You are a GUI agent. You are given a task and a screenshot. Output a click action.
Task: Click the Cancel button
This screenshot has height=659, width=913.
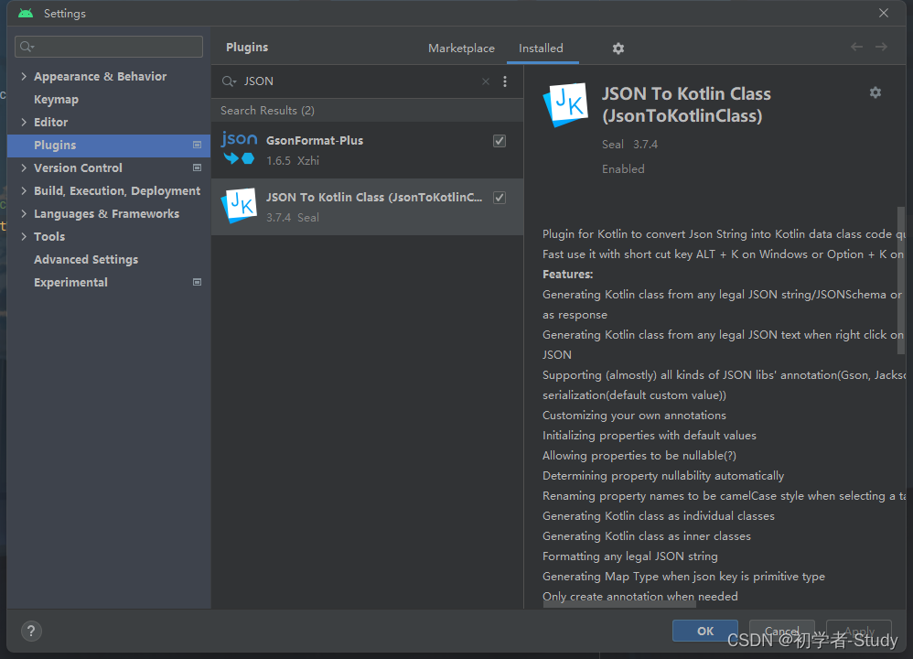tap(781, 631)
